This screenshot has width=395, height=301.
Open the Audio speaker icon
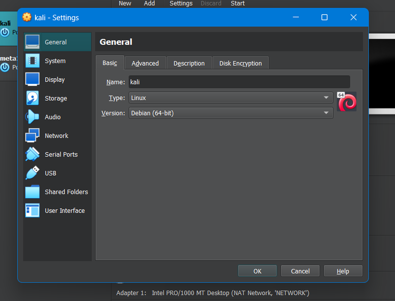tap(32, 117)
